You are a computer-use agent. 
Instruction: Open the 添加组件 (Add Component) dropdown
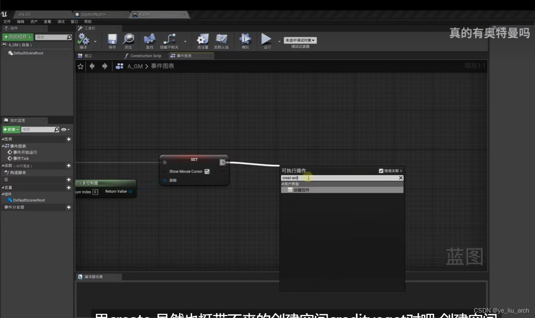pos(18,37)
